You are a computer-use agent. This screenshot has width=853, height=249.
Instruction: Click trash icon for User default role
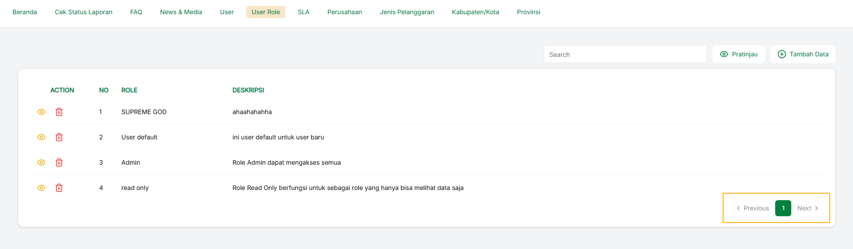[x=59, y=137]
